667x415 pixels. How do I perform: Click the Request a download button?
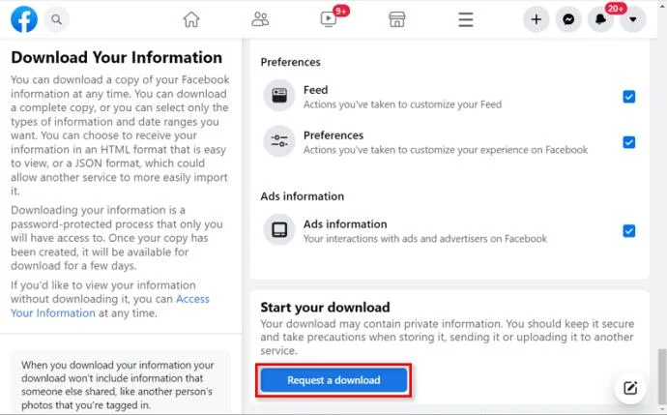[x=333, y=380]
